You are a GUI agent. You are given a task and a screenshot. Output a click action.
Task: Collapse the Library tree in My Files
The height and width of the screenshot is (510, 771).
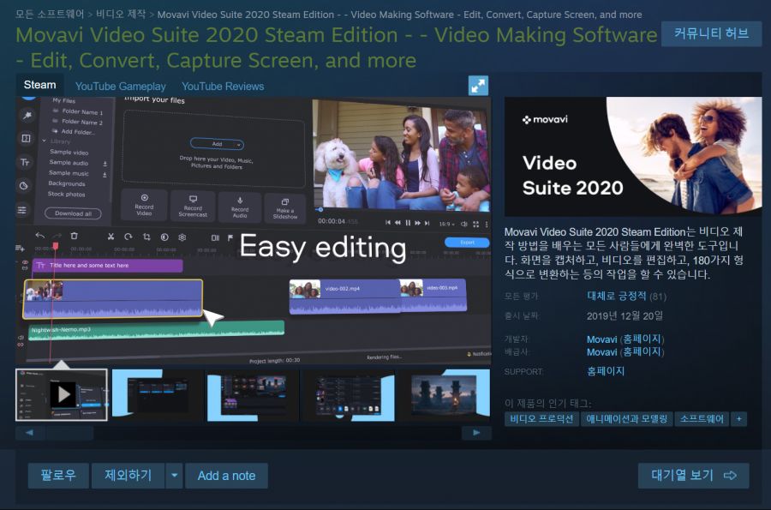tap(43, 140)
